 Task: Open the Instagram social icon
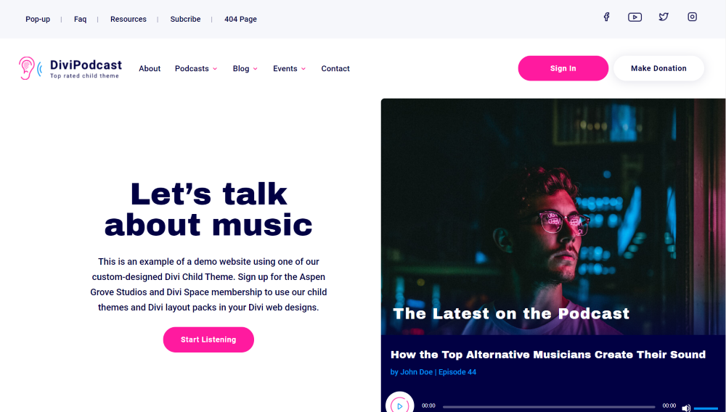[692, 17]
